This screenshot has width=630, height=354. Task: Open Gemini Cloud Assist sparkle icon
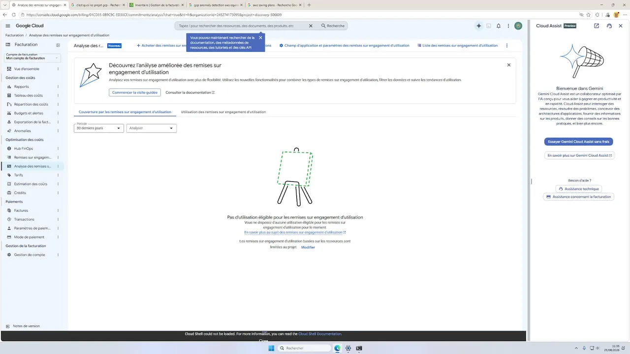[478, 26]
